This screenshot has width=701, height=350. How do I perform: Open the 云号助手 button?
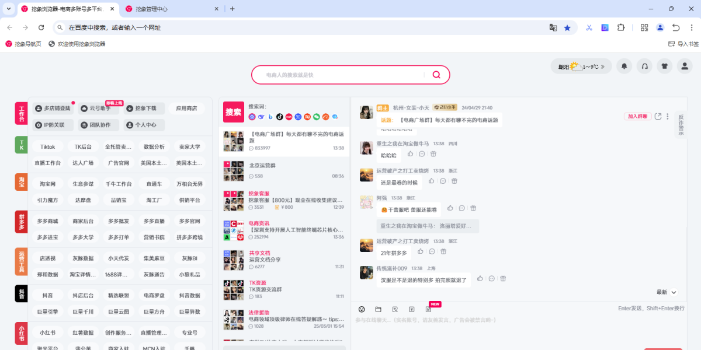[99, 108]
